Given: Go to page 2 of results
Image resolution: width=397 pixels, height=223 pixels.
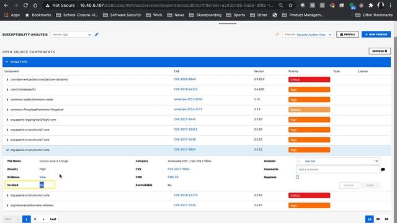Looking at the screenshot, I should (x=35, y=219).
